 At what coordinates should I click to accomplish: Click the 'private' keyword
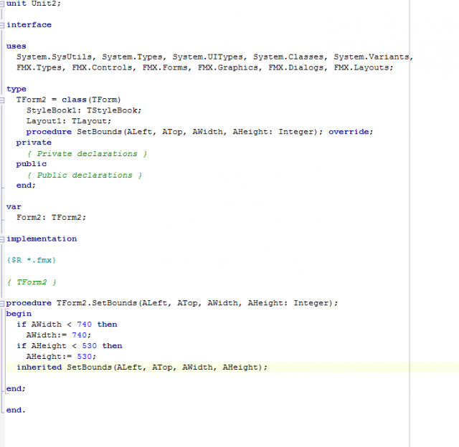click(x=34, y=143)
